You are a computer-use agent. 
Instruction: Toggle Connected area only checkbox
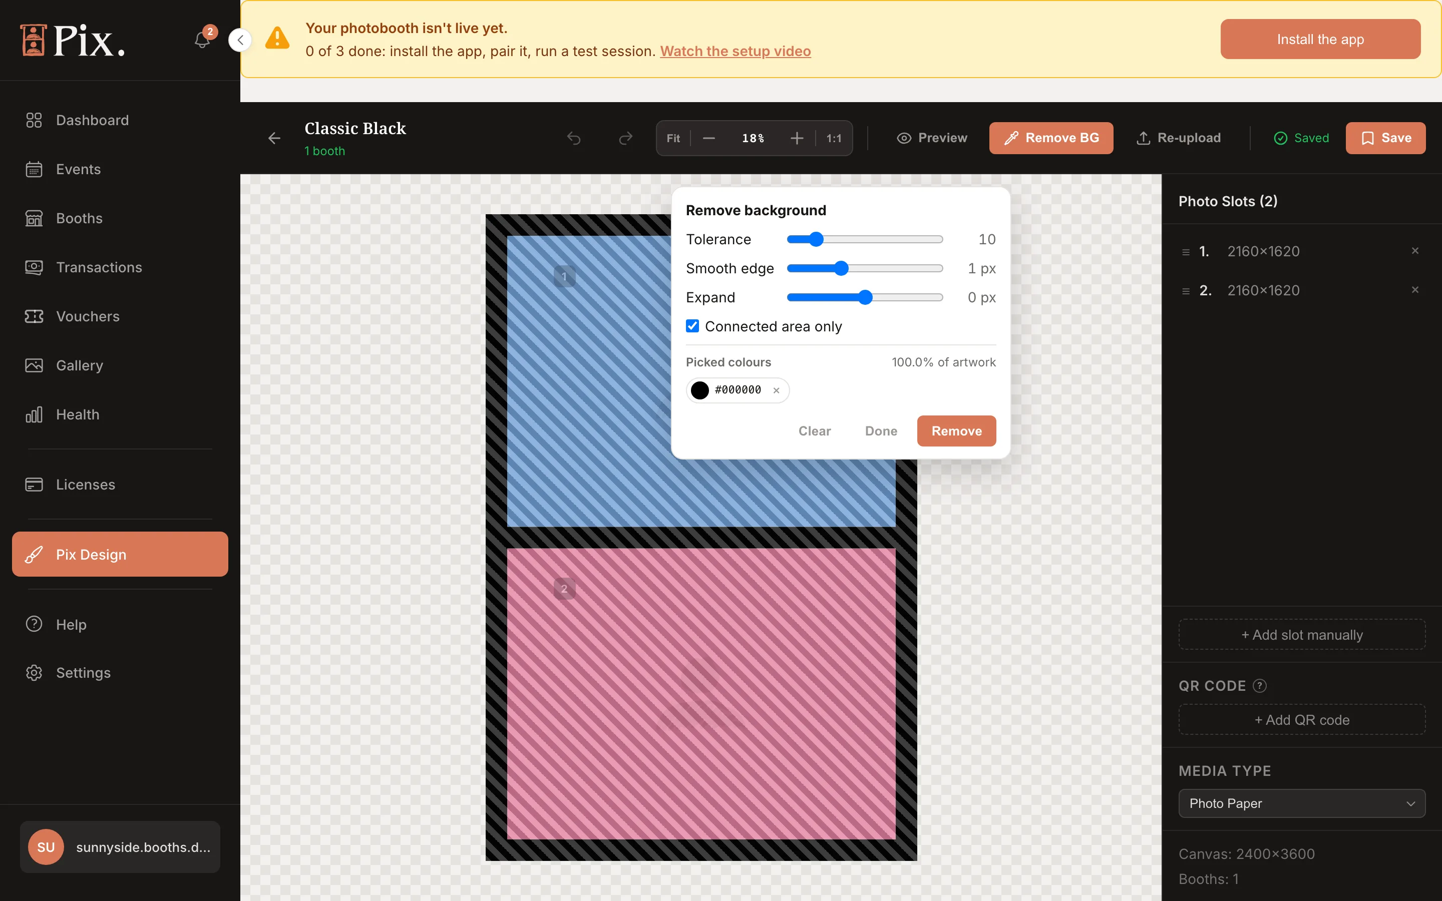point(692,326)
